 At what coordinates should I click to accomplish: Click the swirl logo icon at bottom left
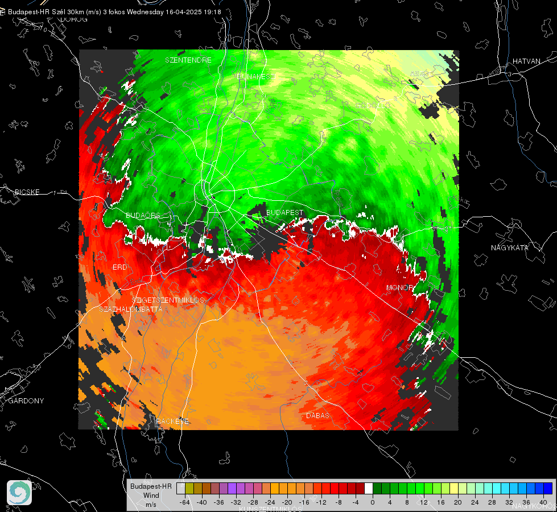click(x=19, y=493)
